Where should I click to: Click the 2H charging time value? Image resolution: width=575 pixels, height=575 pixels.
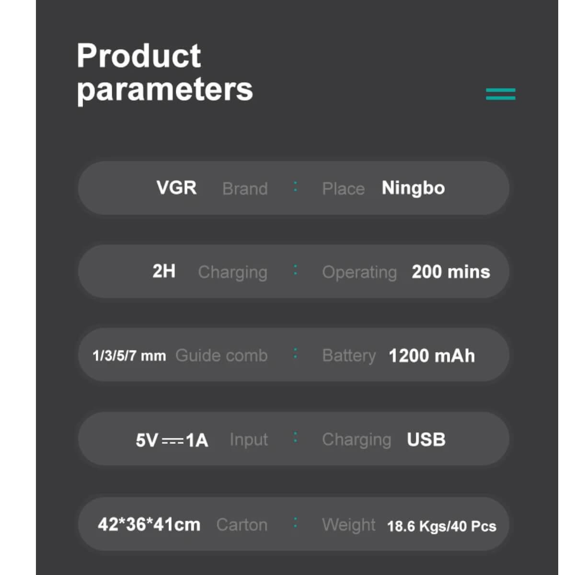[164, 271]
